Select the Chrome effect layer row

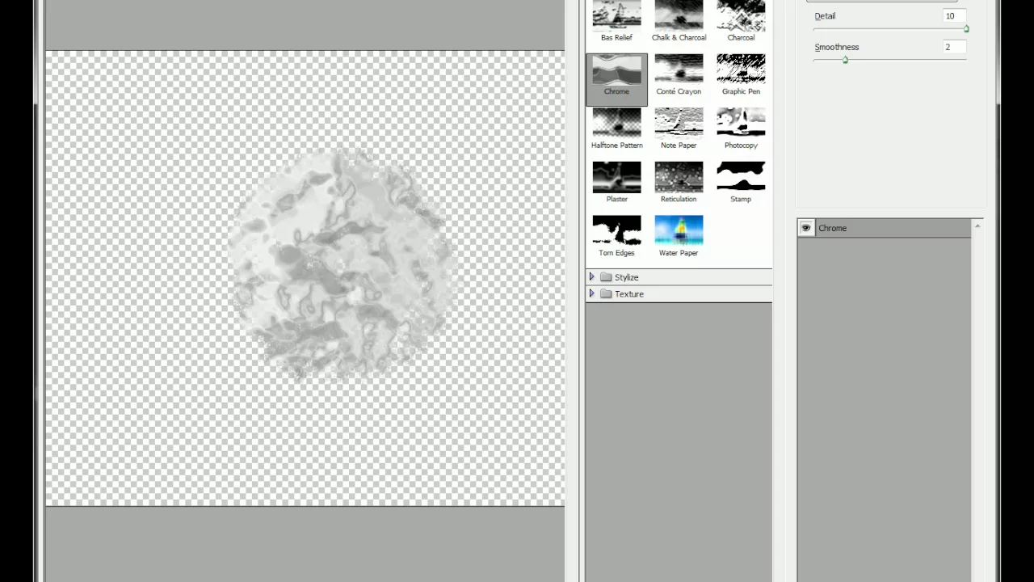coord(885,228)
